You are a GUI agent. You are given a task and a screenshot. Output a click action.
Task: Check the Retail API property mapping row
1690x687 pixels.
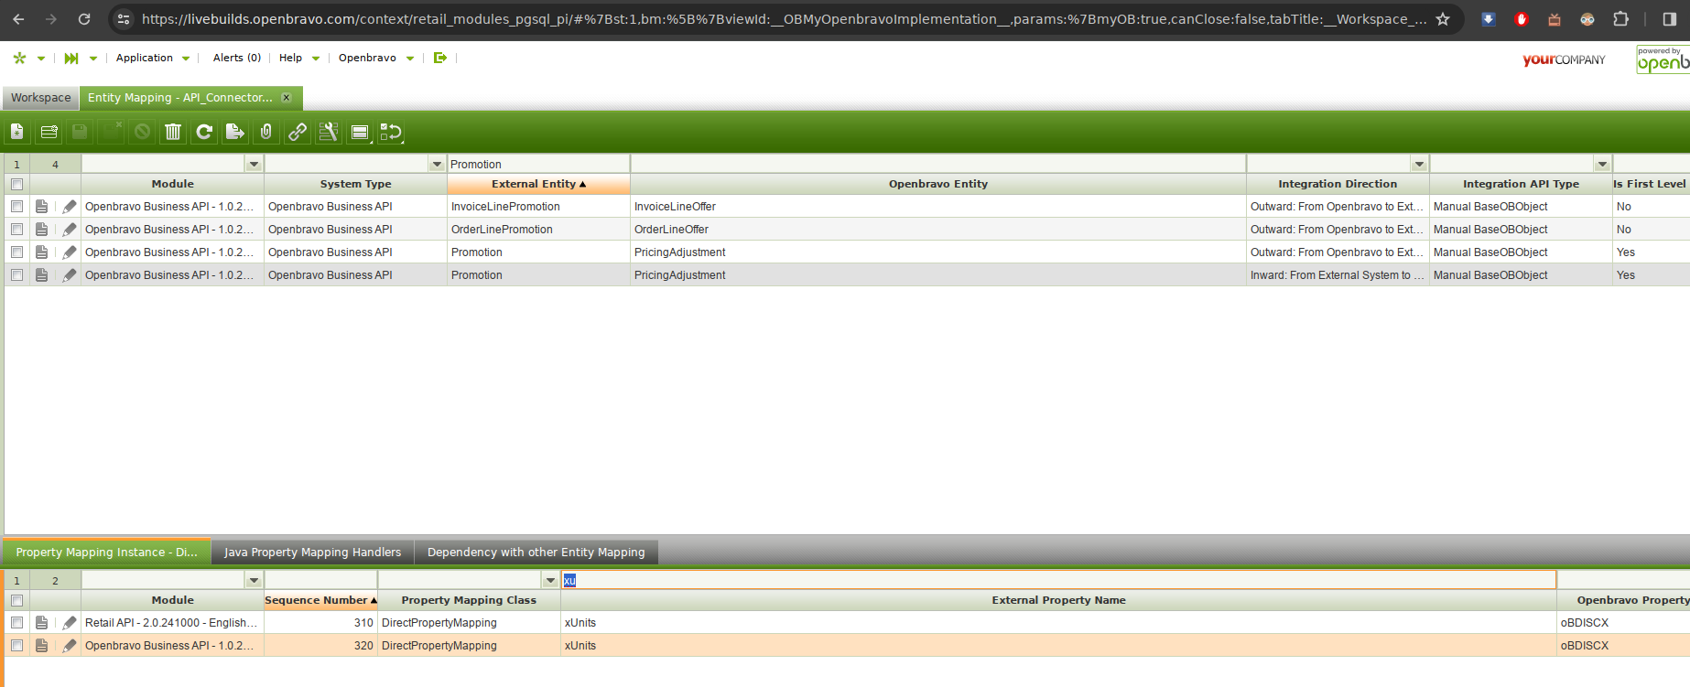point(16,623)
